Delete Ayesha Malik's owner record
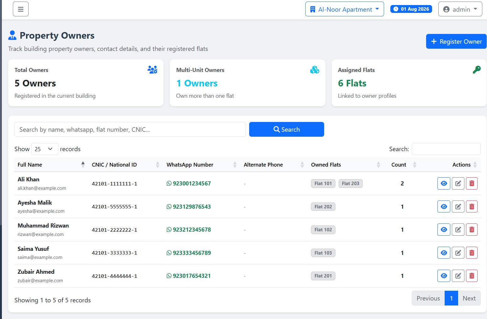This screenshot has height=319, width=487. pos(472,207)
